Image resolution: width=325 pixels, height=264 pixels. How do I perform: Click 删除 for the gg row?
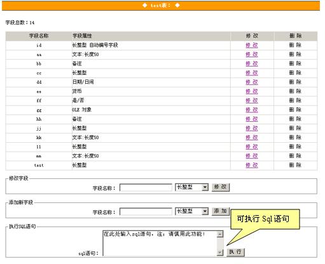(x=295, y=110)
